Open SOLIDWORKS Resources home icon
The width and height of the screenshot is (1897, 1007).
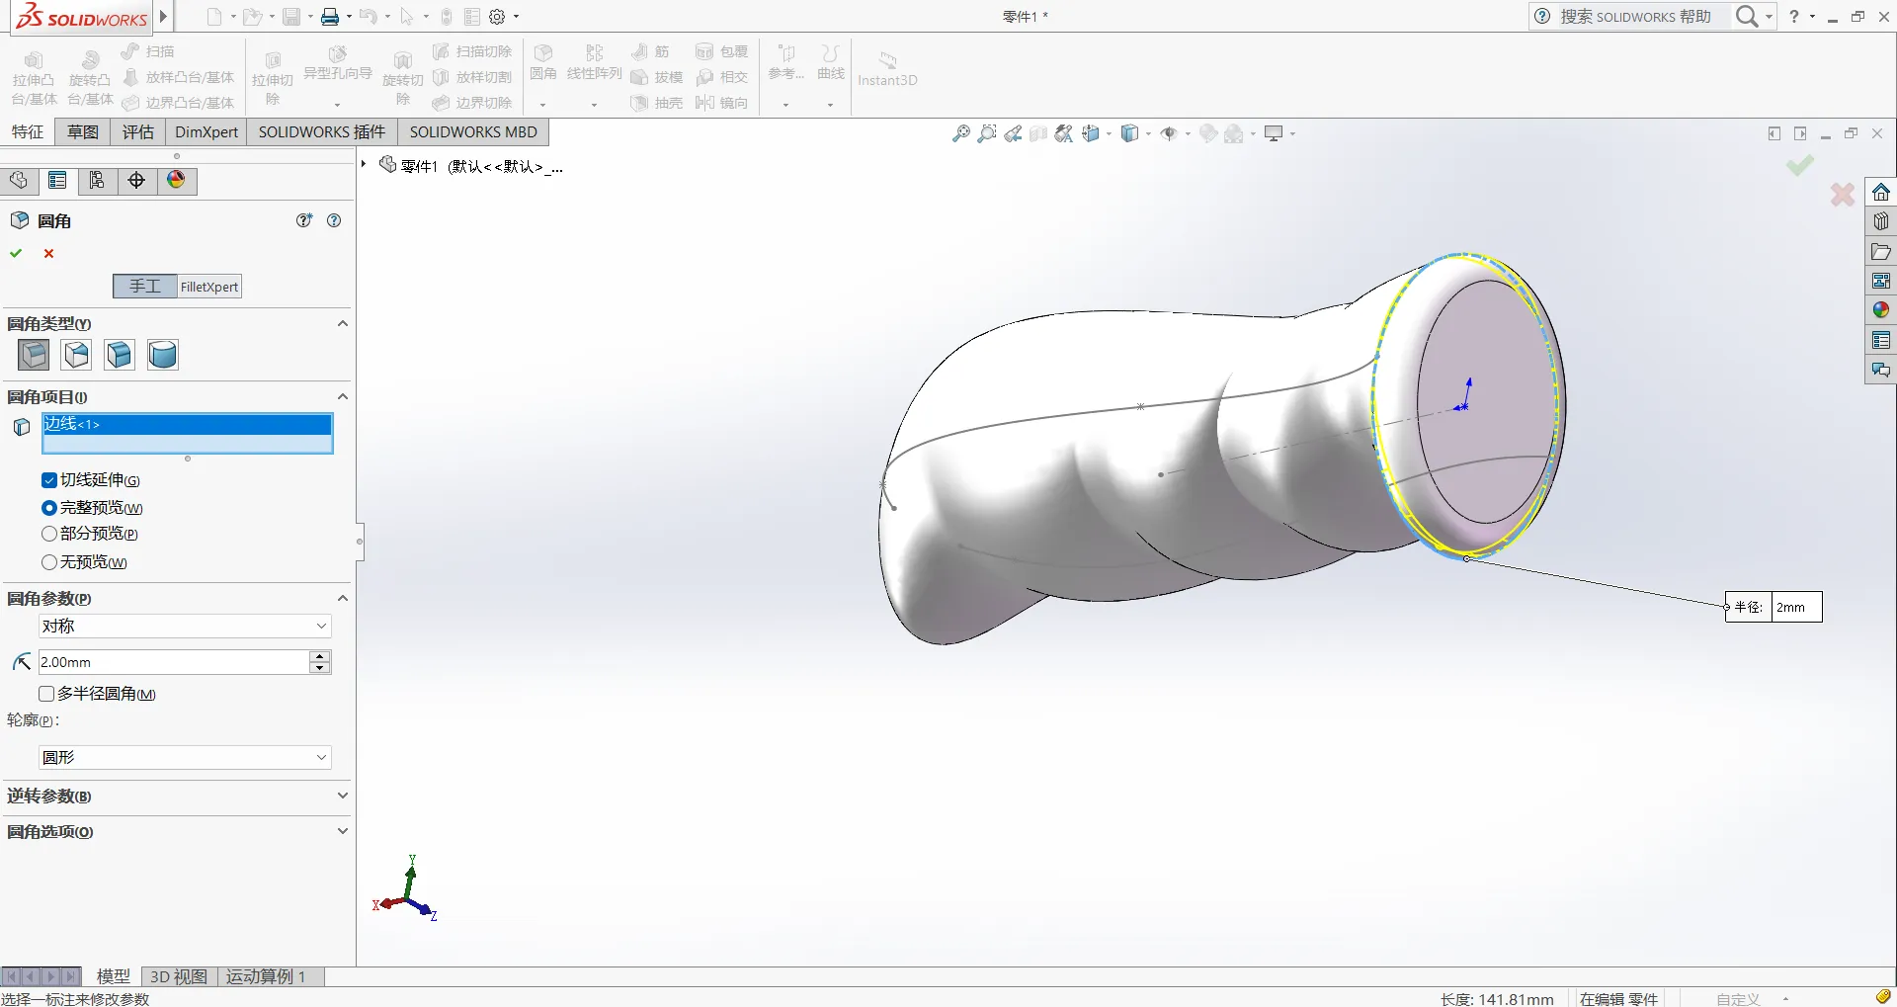coord(1880,192)
